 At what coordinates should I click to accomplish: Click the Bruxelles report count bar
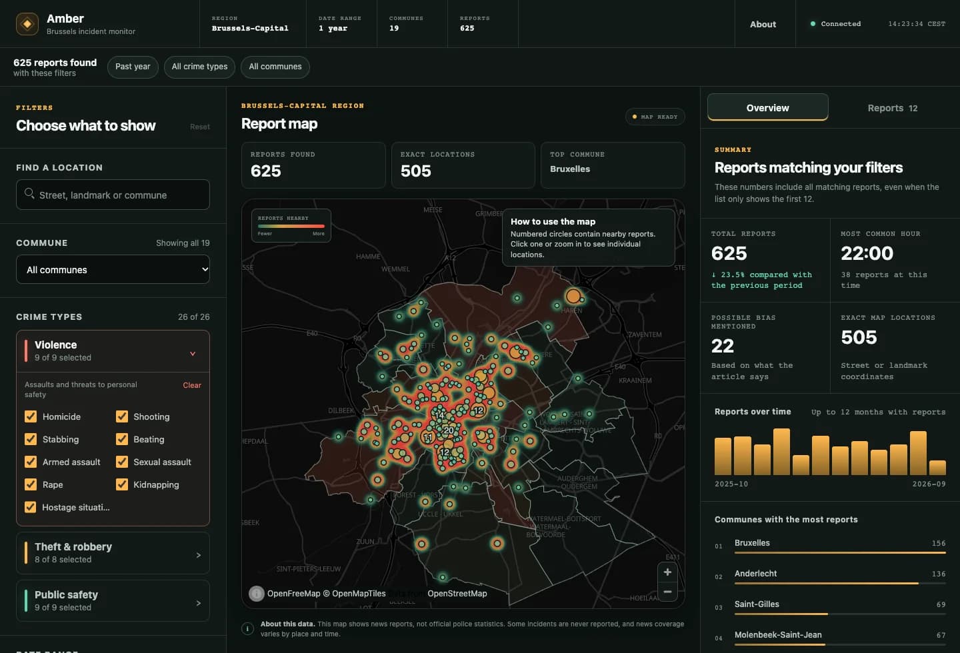[840, 552]
